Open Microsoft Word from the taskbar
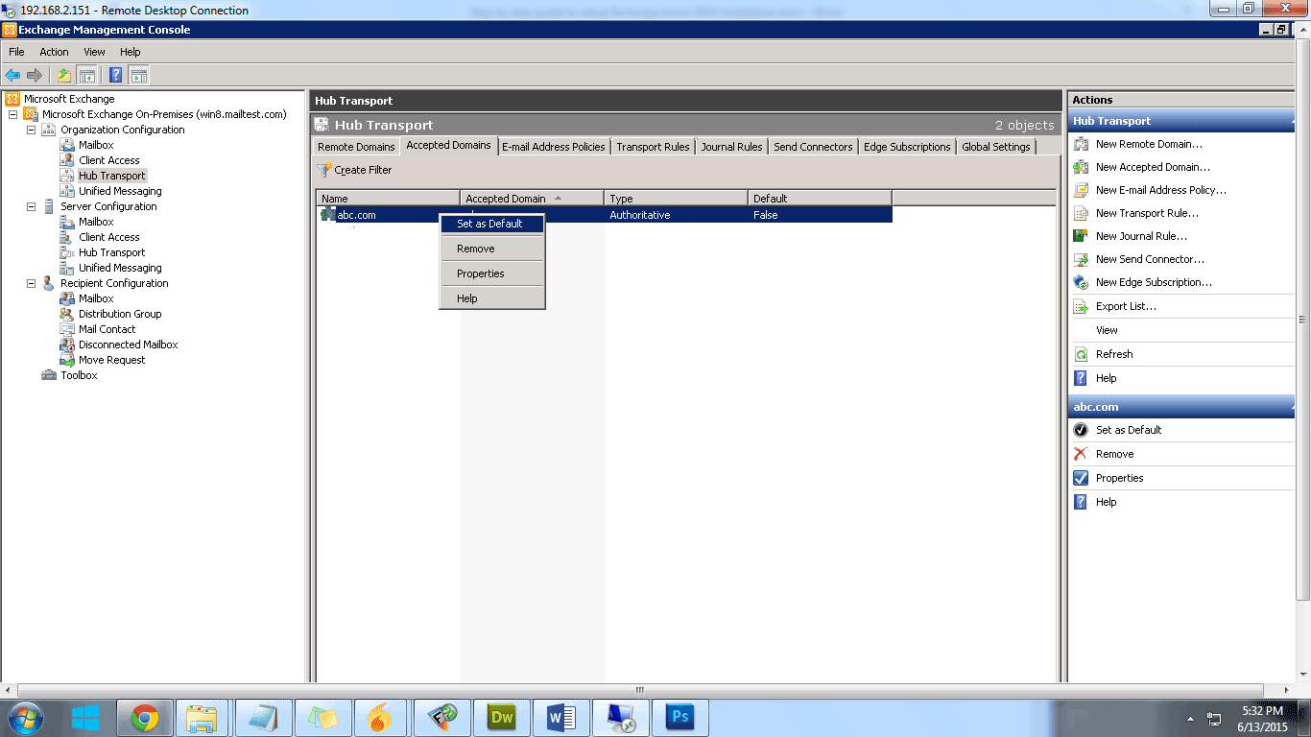The width and height of the screenshot is (1311, 737). [561, 718]
